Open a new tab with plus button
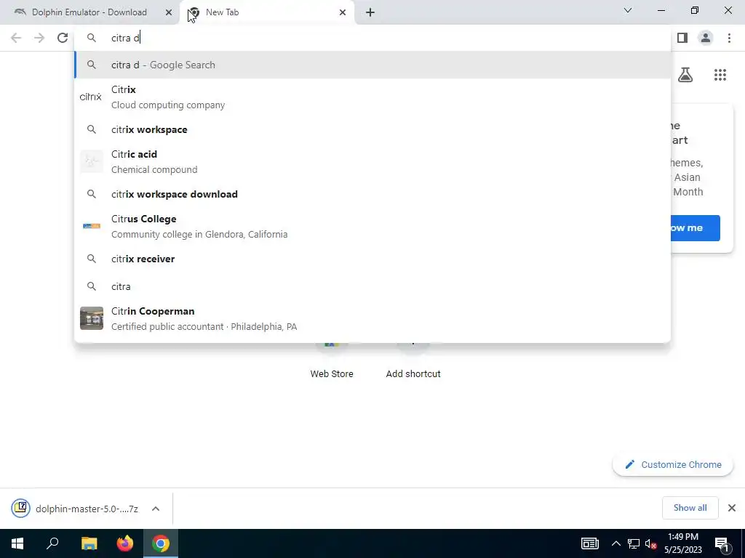This screenshot has width=745, height=558. coord(370,12)
